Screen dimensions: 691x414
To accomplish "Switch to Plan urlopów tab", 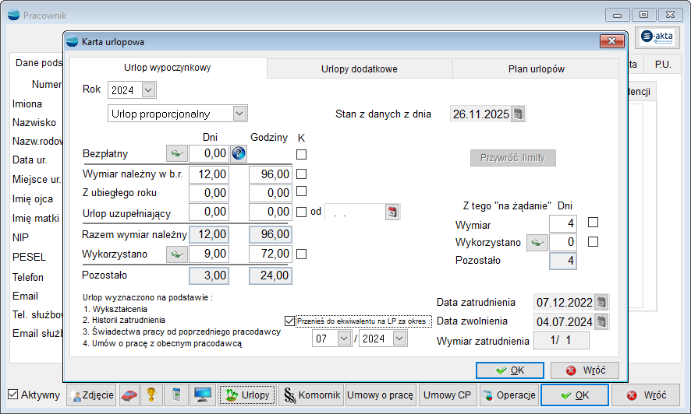I will click(536, 68).
